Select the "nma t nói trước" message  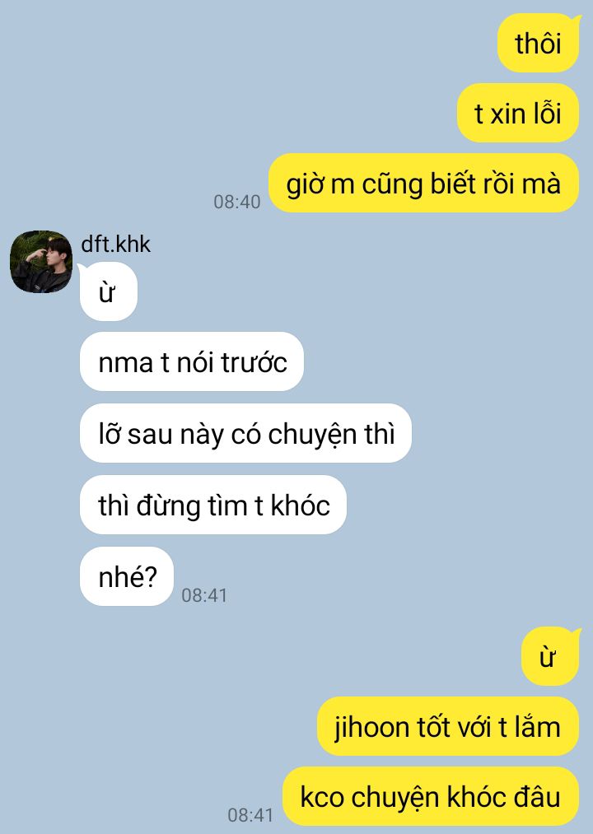[x=192, y=362]
